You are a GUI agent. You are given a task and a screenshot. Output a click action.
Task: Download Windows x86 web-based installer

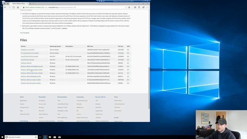coord(31,83)
